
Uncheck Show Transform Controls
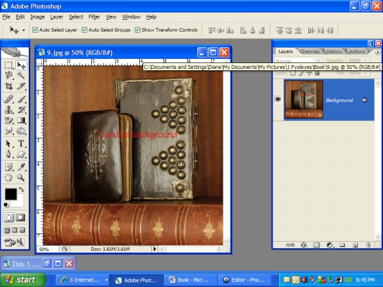(137, 30)
